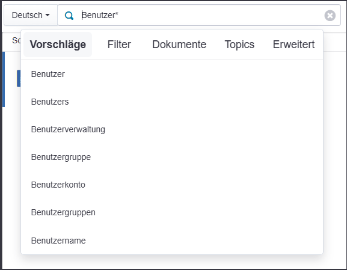Viewport: 347px width, 270px height.
Task: Open the Erweitert tab
Action: (293, 44)
